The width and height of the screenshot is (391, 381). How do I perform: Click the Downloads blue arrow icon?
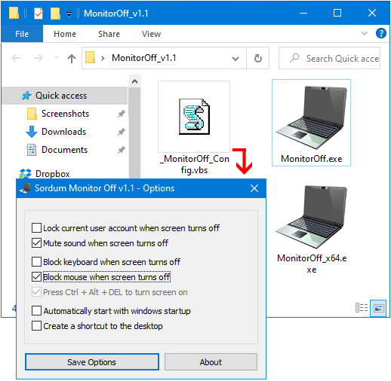click(32, 132)
